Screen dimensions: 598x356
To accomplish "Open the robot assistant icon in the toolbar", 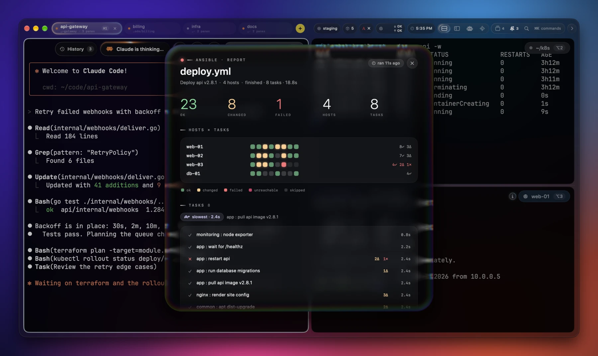I will pos(469,29).
